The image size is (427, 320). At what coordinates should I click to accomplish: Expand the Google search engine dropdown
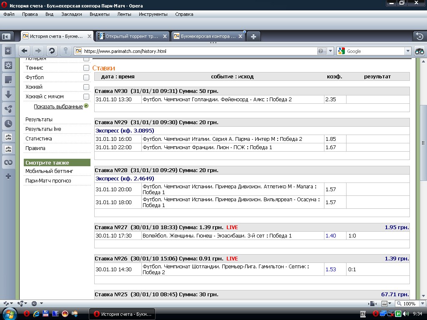point(407,51)
